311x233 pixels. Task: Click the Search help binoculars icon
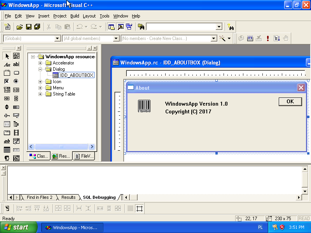[x=231, y=27]
